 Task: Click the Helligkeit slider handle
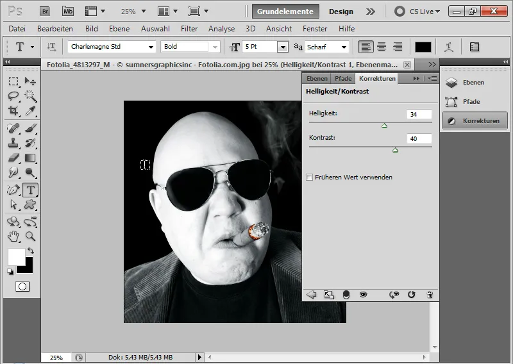(x=384, y=126)
